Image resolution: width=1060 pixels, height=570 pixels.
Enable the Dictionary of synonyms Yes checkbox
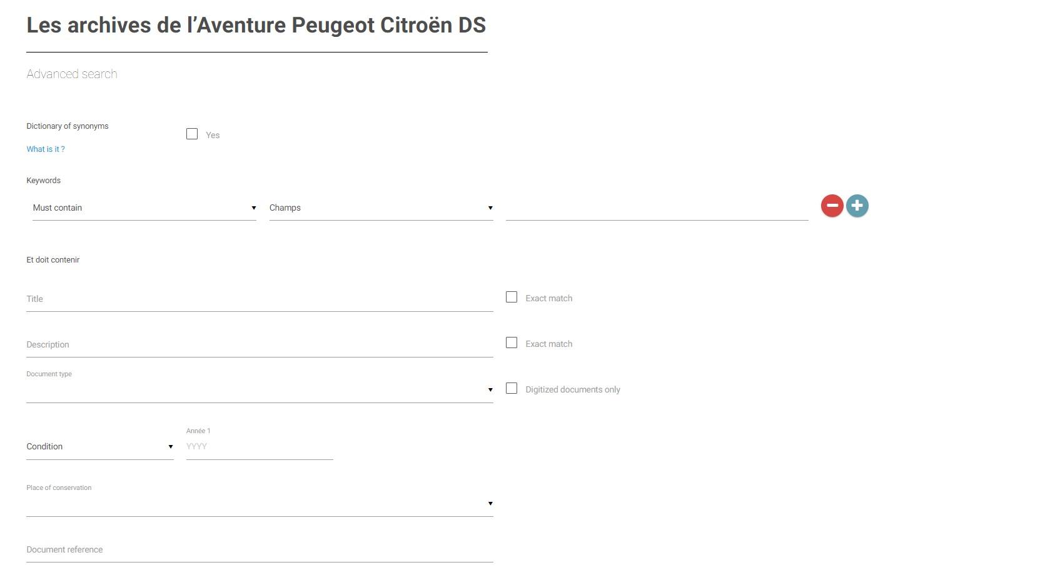[192, 134]
